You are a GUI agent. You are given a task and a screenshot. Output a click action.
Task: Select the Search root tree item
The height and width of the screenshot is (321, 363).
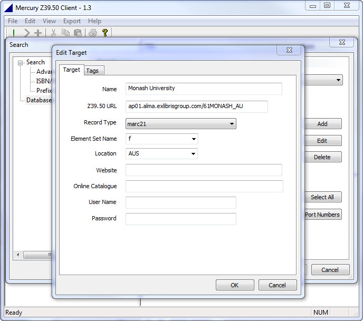(35, 62)
